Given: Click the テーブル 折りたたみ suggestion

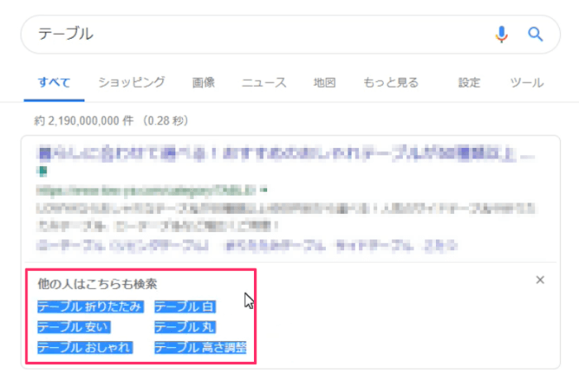Looking at the screenshot, I should [x=90, y=306].
